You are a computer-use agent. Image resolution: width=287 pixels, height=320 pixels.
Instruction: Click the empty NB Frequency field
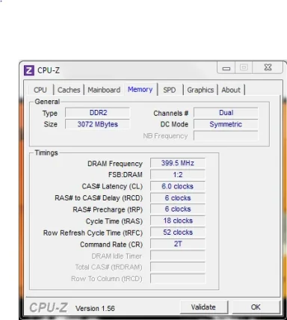tap(226, 136)
